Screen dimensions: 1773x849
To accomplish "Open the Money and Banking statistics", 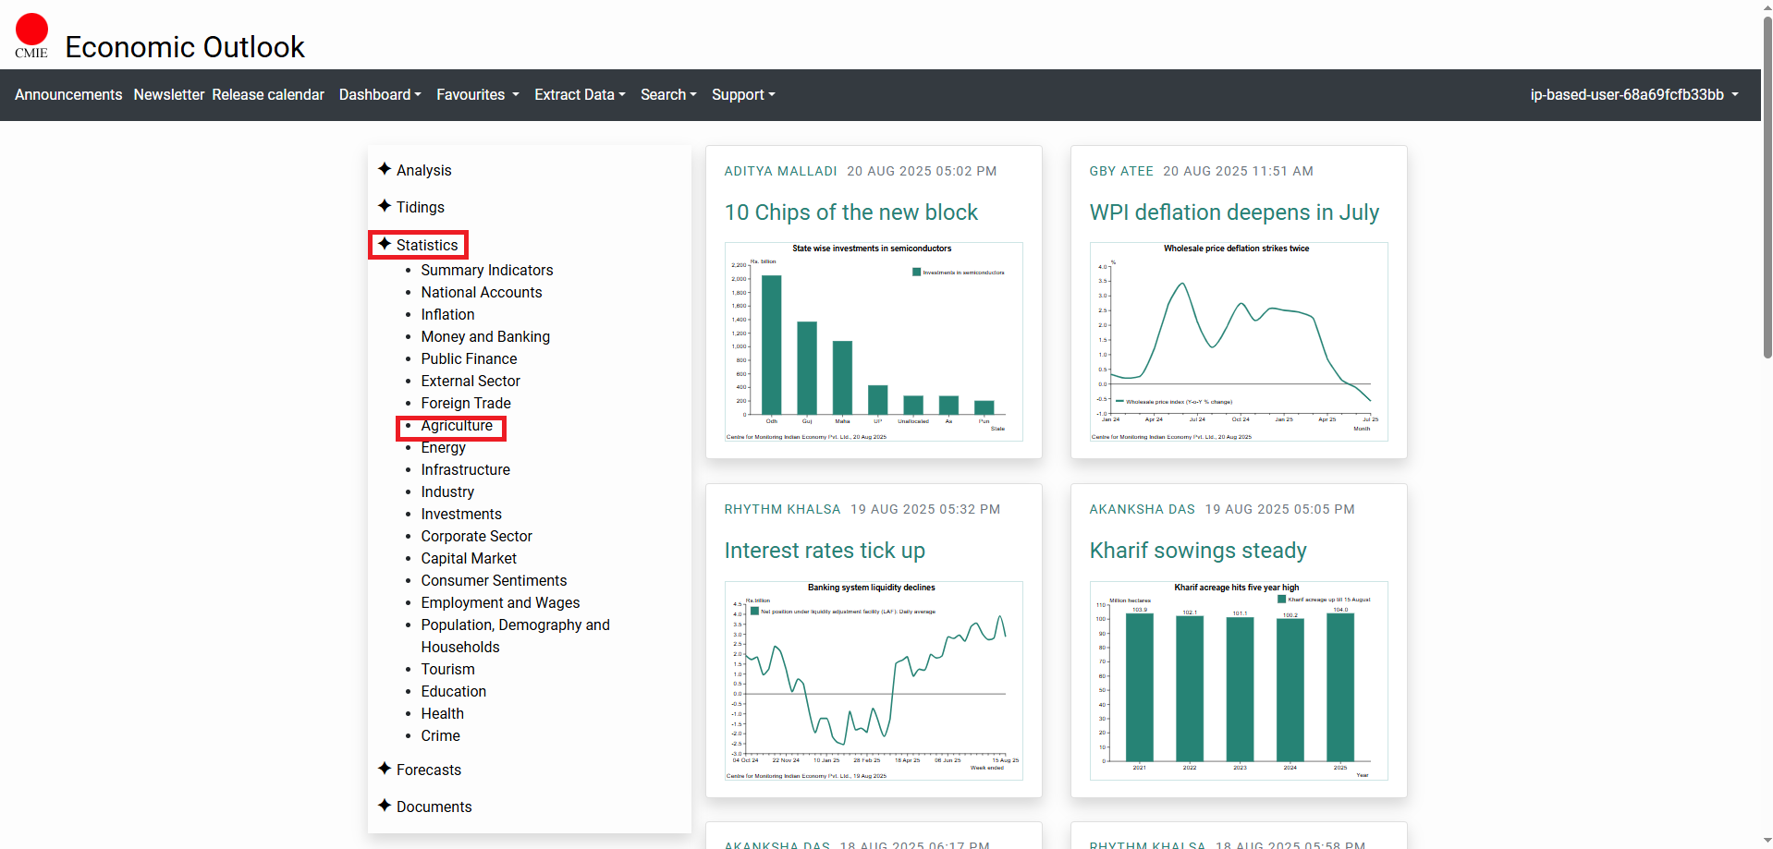I will pos(485,337).
